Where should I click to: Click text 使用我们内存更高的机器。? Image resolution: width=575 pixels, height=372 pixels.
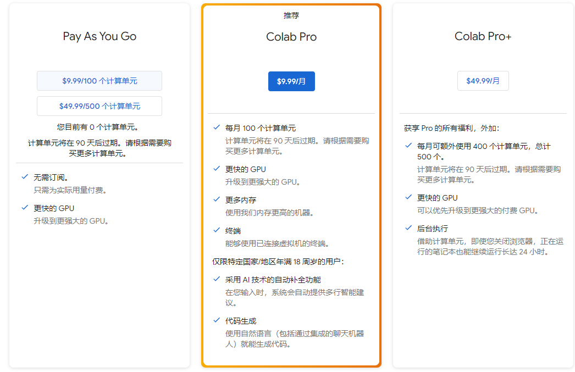coord(269,213)
